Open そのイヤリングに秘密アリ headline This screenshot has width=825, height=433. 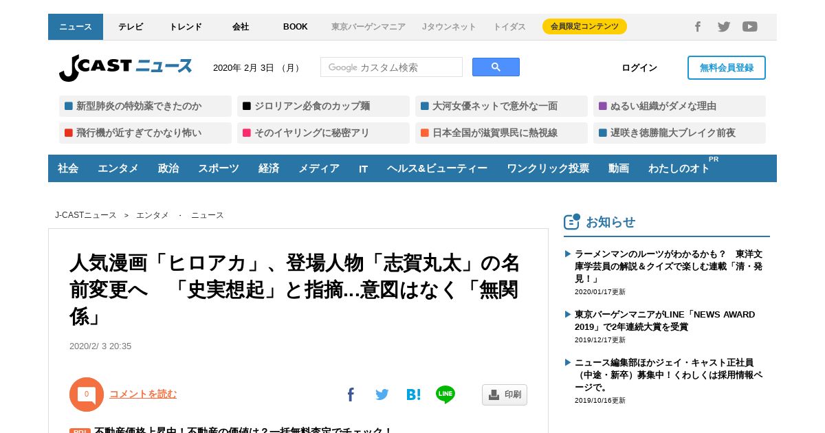pyautogui.click(x=323, y=133)
